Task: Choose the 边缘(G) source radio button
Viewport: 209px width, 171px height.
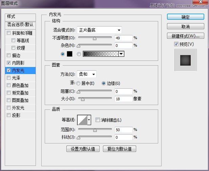Action: [x=104, y=83]
